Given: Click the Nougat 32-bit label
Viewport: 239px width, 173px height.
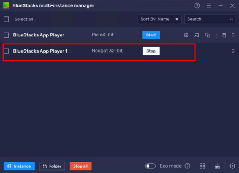Looking at the screenshot, I should (x=107, y=51).
